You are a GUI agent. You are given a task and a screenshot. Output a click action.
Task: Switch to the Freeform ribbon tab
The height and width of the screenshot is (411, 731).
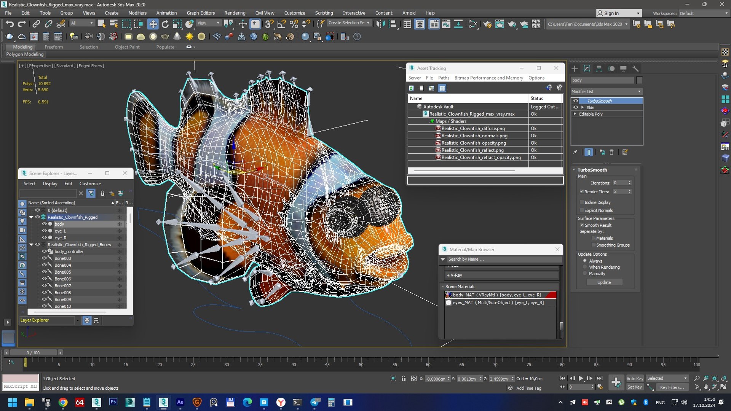click(54, 47)
